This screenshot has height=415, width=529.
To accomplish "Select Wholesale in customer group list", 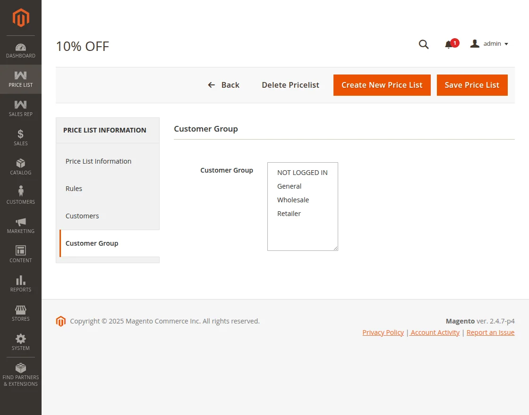I will 302,200.
